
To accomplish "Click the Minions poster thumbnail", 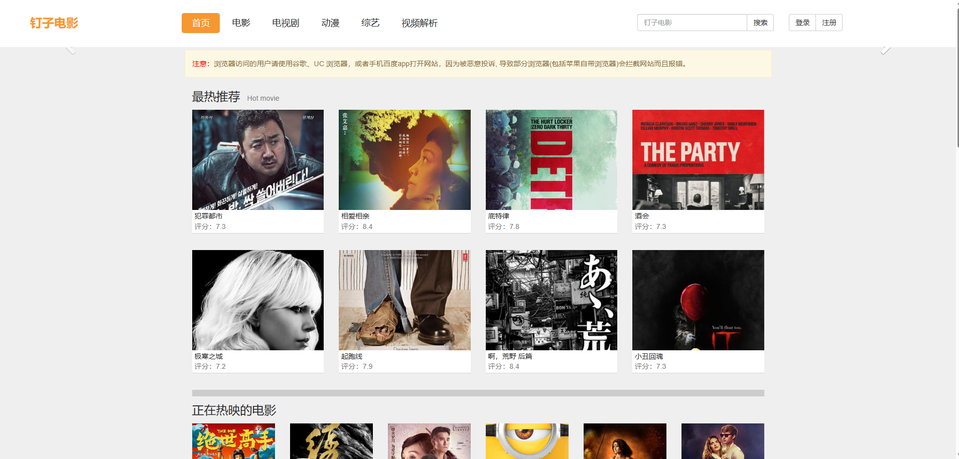I will click(527, 441).
